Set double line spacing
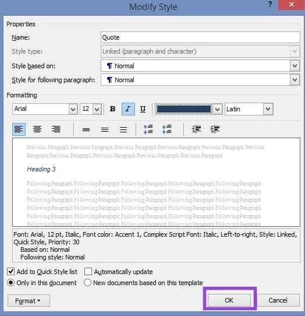Screen dimensions: 305x316 click(123, 129)
